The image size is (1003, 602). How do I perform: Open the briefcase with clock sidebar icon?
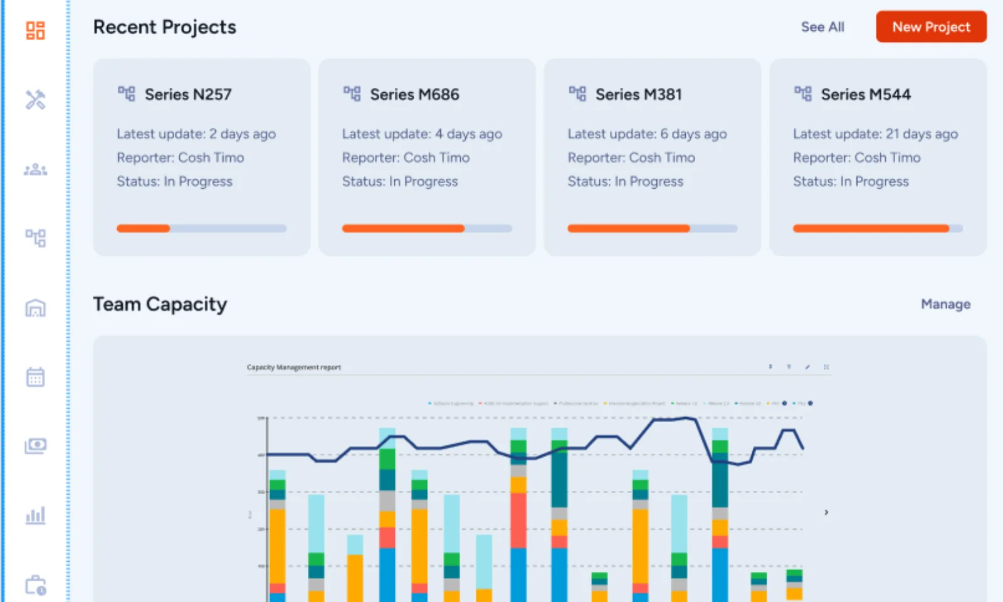[x=35, y=585]
